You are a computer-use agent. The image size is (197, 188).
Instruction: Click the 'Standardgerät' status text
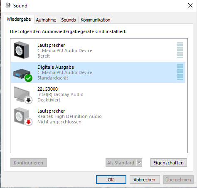click(53, 78)
